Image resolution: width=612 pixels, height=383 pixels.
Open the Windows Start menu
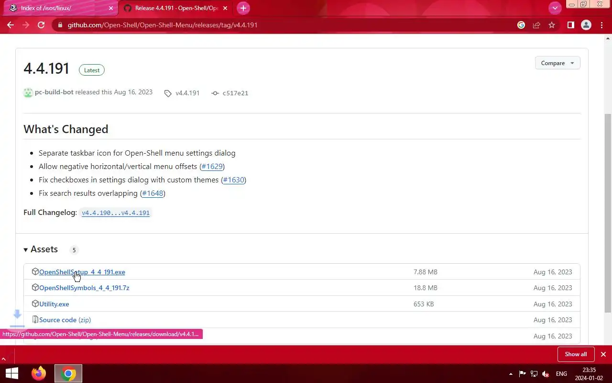pyautogui.click(x=11, y=373)
